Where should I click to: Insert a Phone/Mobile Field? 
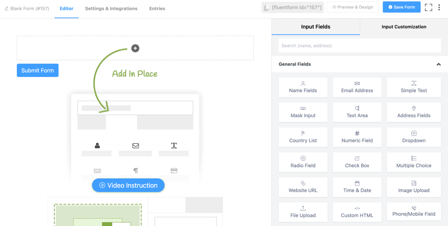414,212
